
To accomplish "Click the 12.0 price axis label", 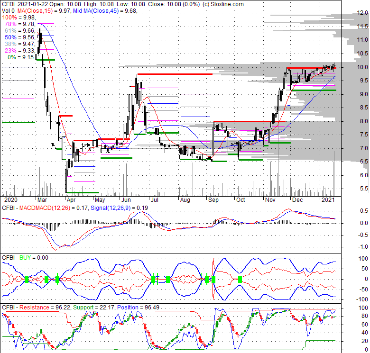I will (362, 13).
